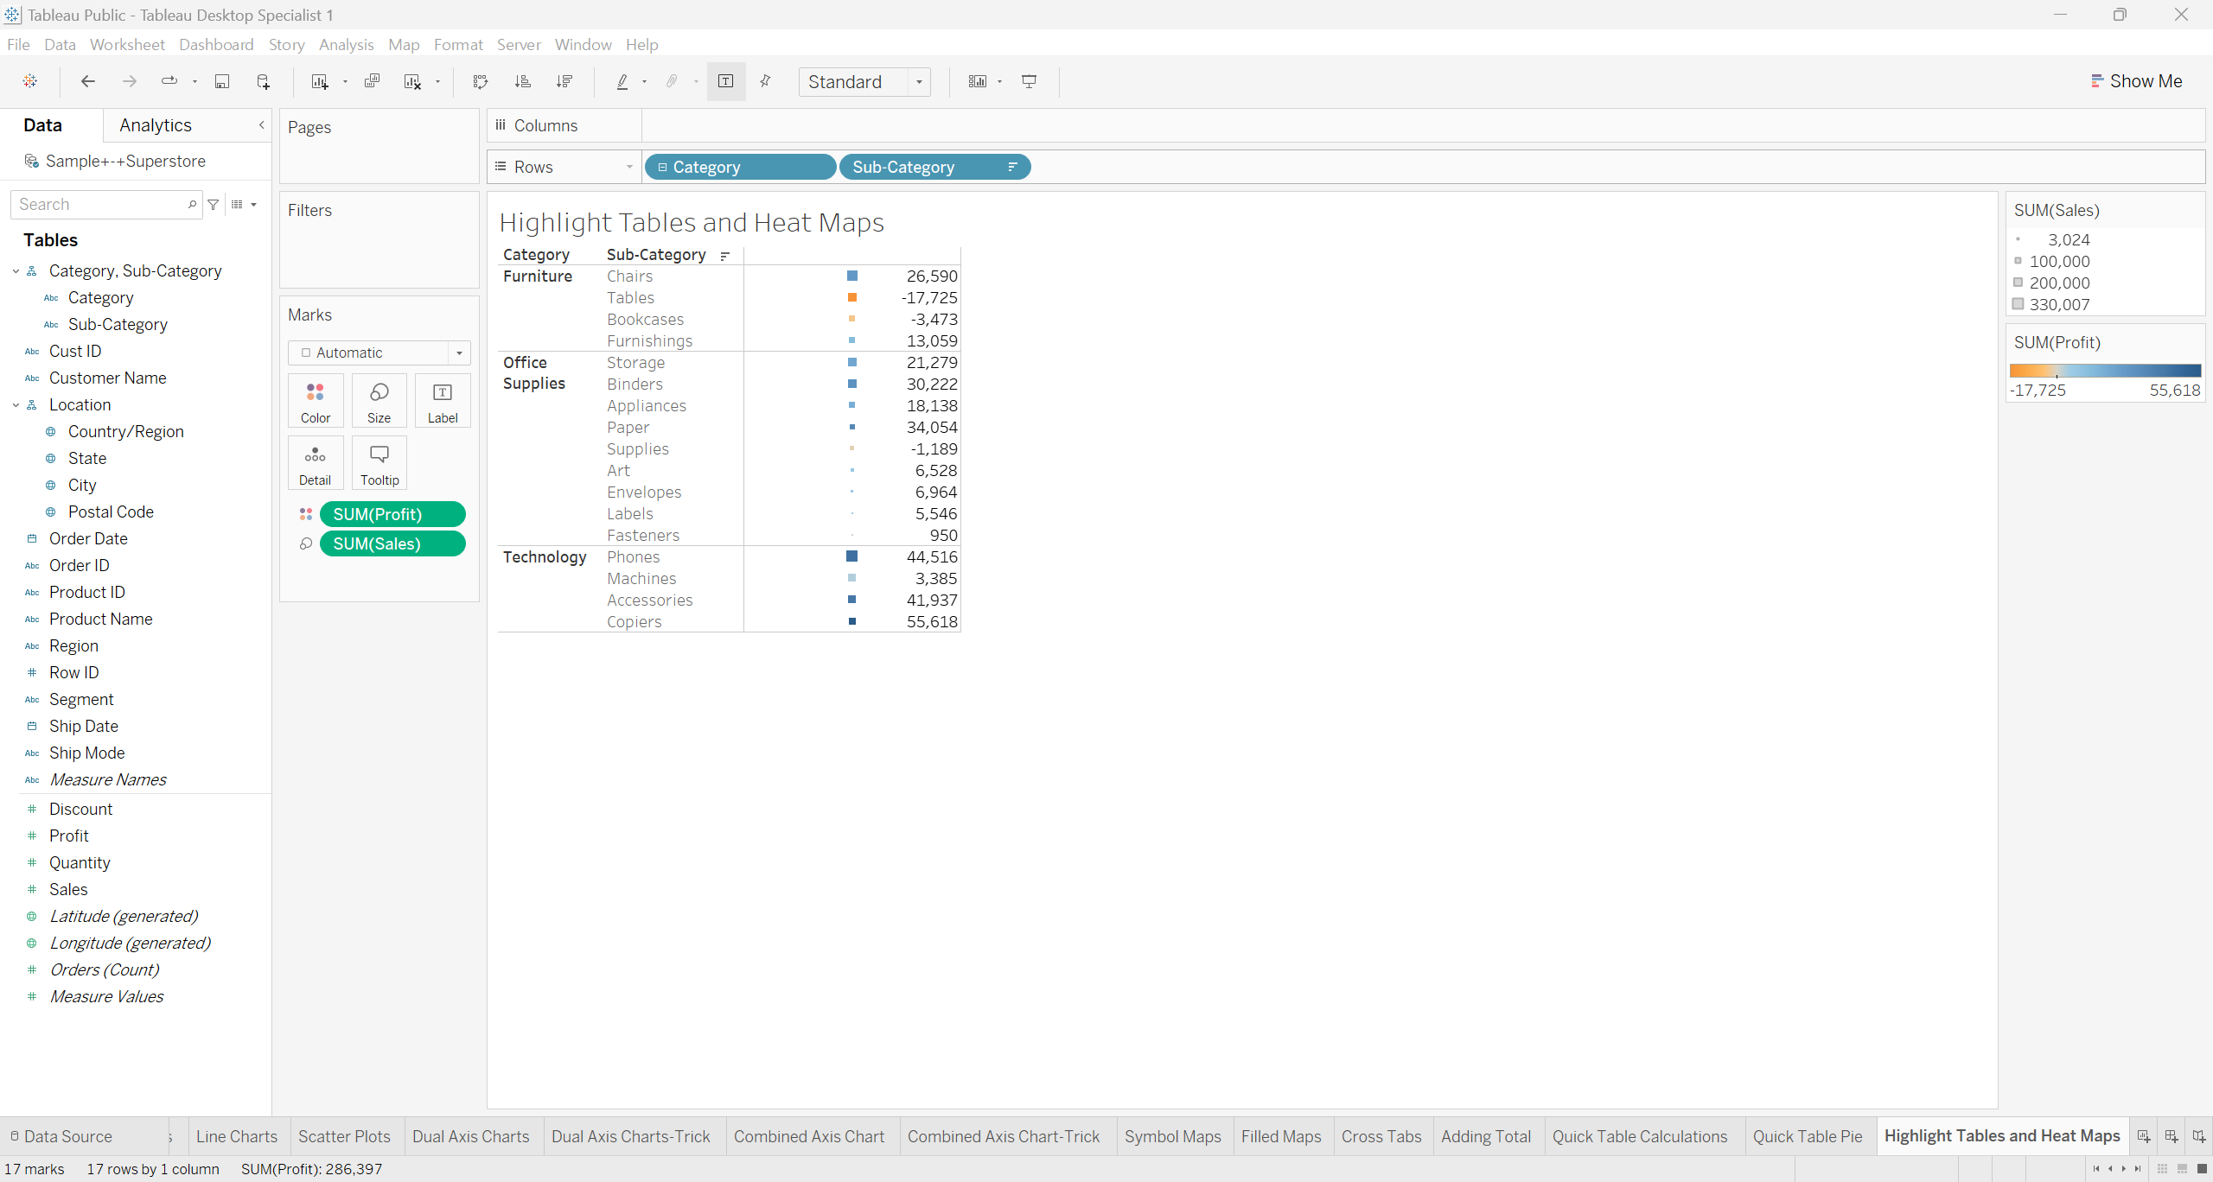Click the Swap Rows and Columns icon
This screenshot has width=2213, height=1182.
coord(481,81)
